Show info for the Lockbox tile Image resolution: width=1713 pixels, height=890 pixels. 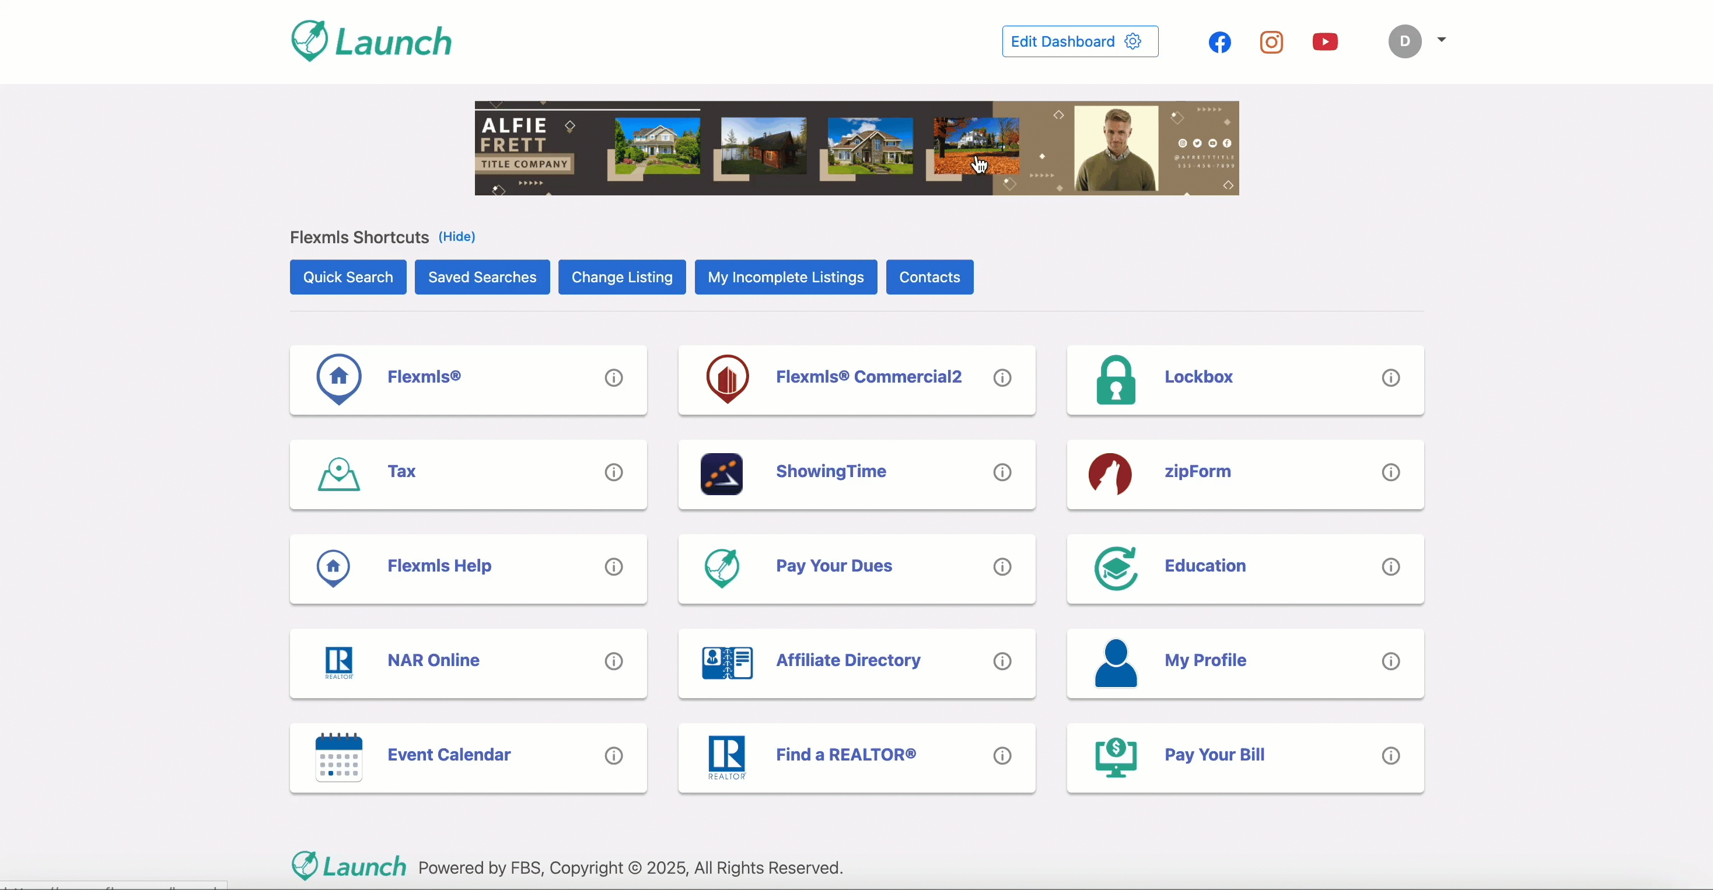[x=1390, y=377]
